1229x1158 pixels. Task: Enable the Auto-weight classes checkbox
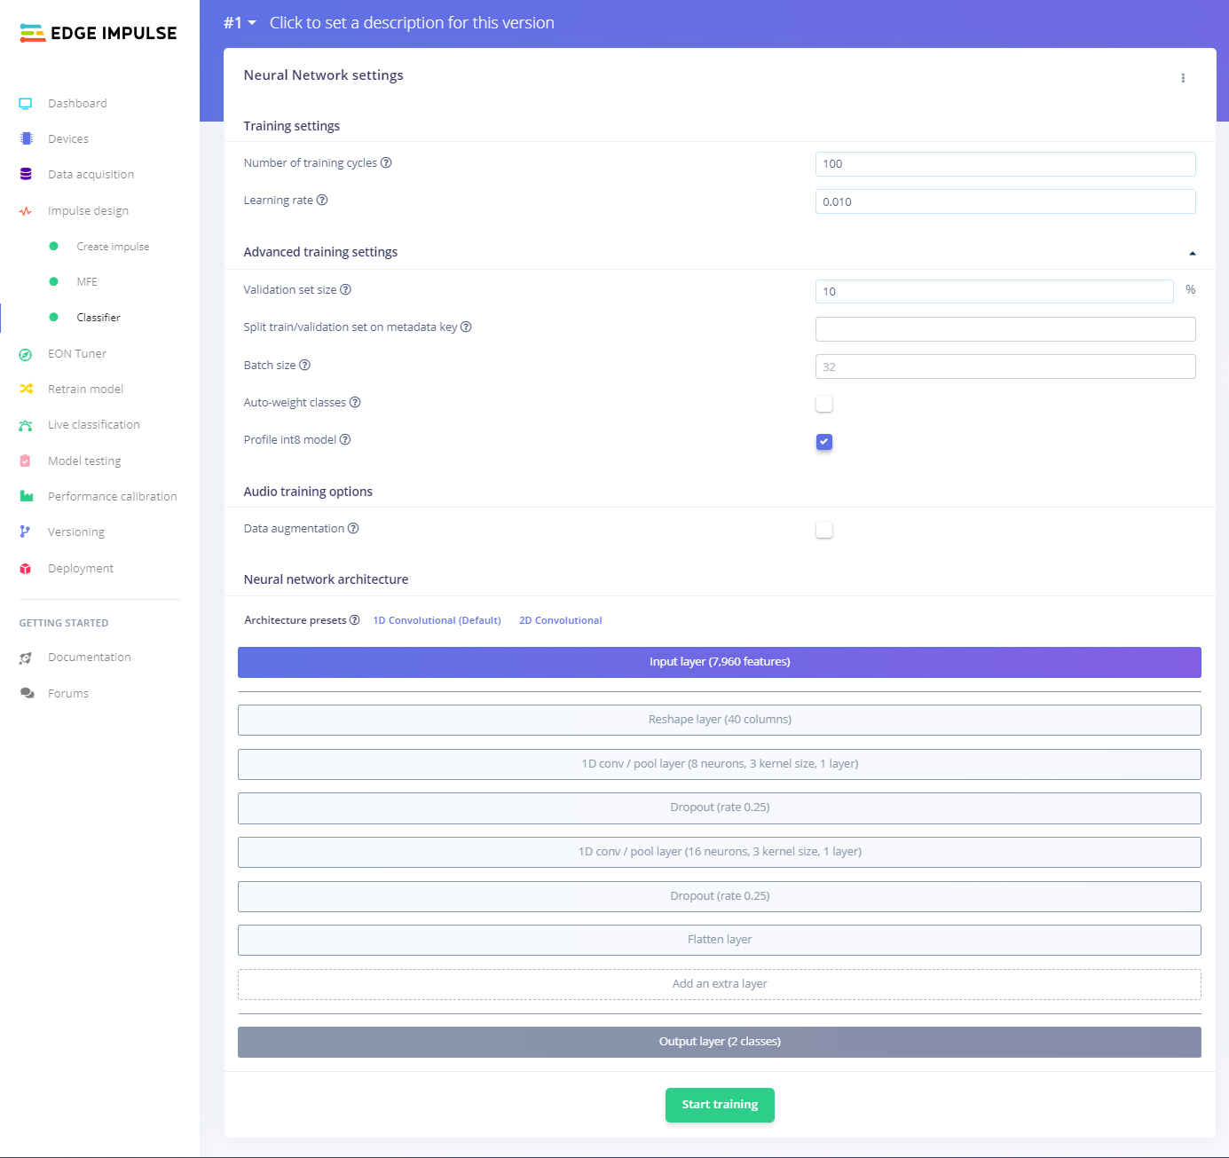pyautogui.click(x=824, y=404)
